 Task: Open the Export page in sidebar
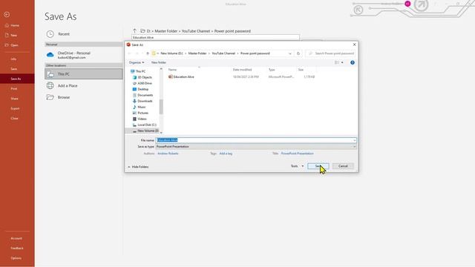coord(15,108)
